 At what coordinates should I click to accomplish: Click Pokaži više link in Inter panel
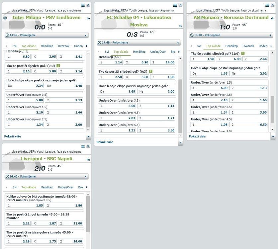click(x=13, y=136)
